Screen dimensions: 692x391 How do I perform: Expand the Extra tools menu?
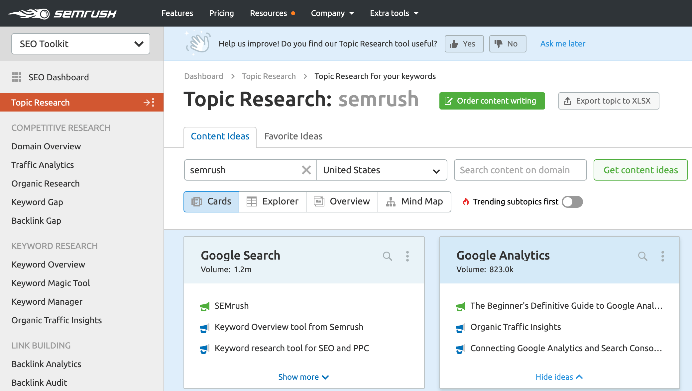click(x=394, y=13)
